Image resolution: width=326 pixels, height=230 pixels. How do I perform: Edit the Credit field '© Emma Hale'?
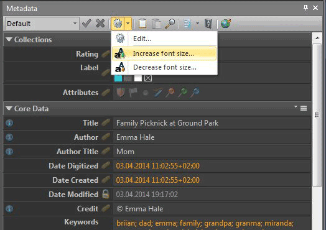pyautogui.click(x=212, y=209)
